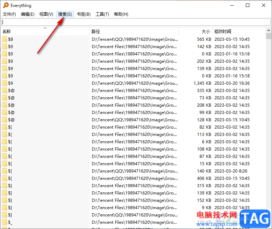Select the folder icon of the 99 KB $@ row

(x=5, y=112)
